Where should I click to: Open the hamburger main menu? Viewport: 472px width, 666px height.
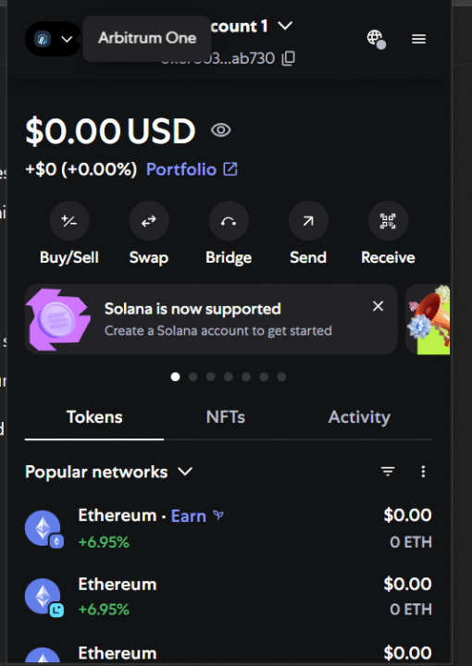(x=418, y=39)
